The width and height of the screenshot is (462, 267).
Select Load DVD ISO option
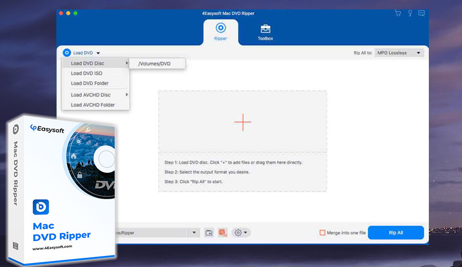(x=96, y=73)
